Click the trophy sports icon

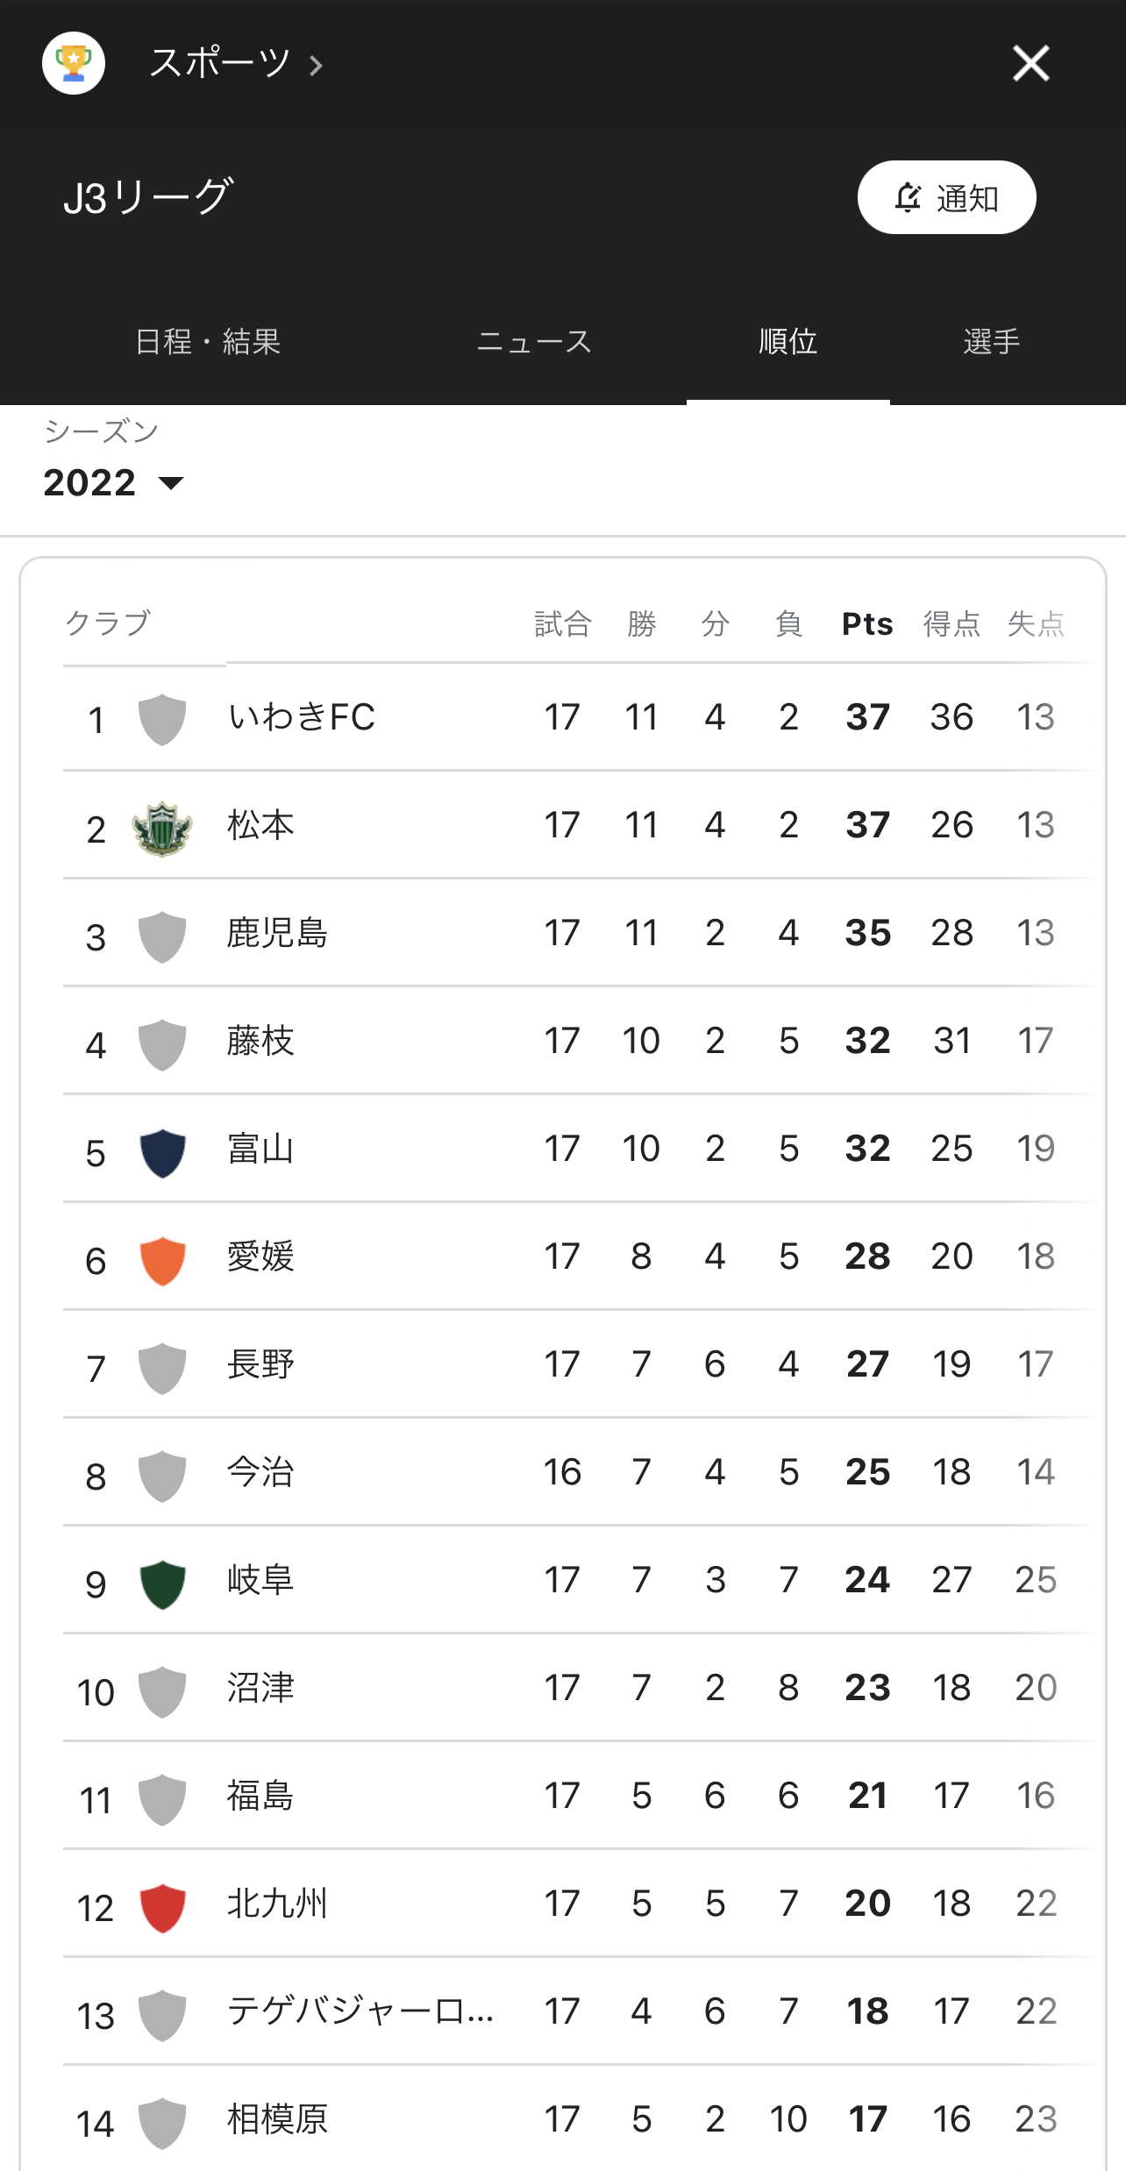coord(74,63)
